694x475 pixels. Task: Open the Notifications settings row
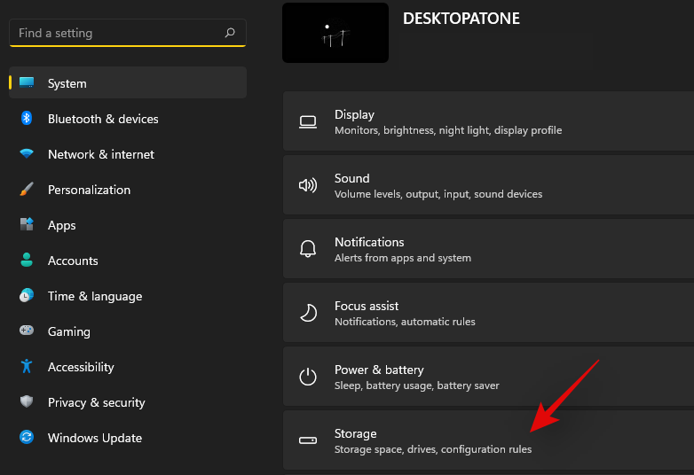(x=488, y=249)
